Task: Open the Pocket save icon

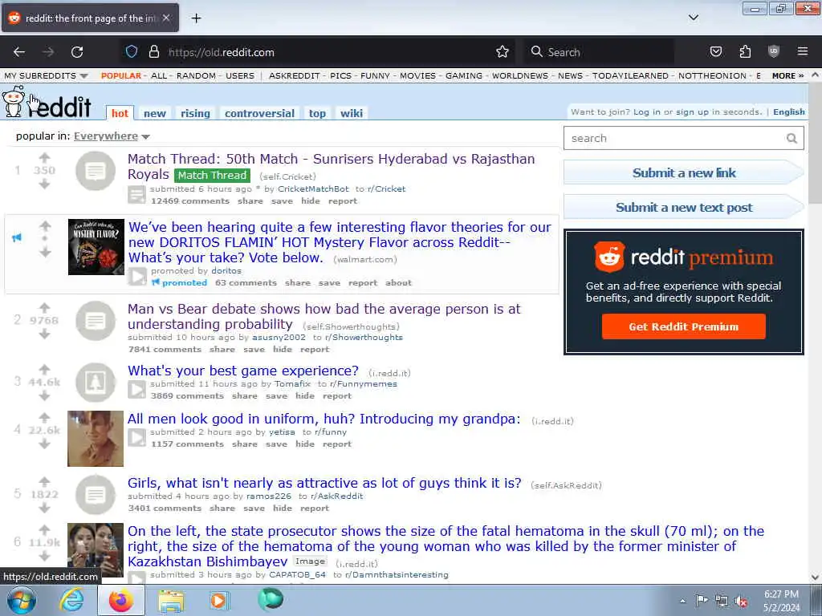Action: coord(715,52)
